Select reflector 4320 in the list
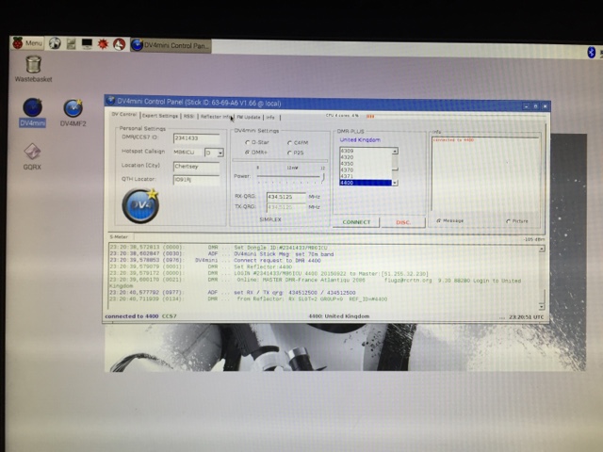This screenshot has width=603, height=452. [366, 157]
